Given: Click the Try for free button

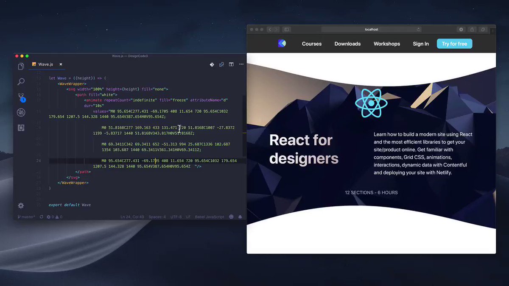Looking at the screenshot, I should pyautogui.click(x=454, y=44).
